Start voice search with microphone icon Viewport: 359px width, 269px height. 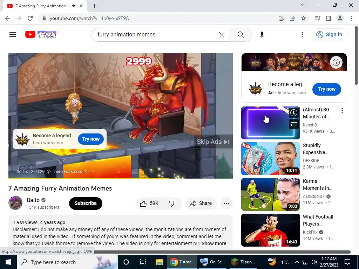click(262, 35)
